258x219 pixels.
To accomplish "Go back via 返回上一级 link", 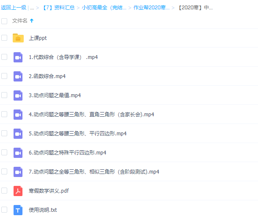I will pos(14,8).
